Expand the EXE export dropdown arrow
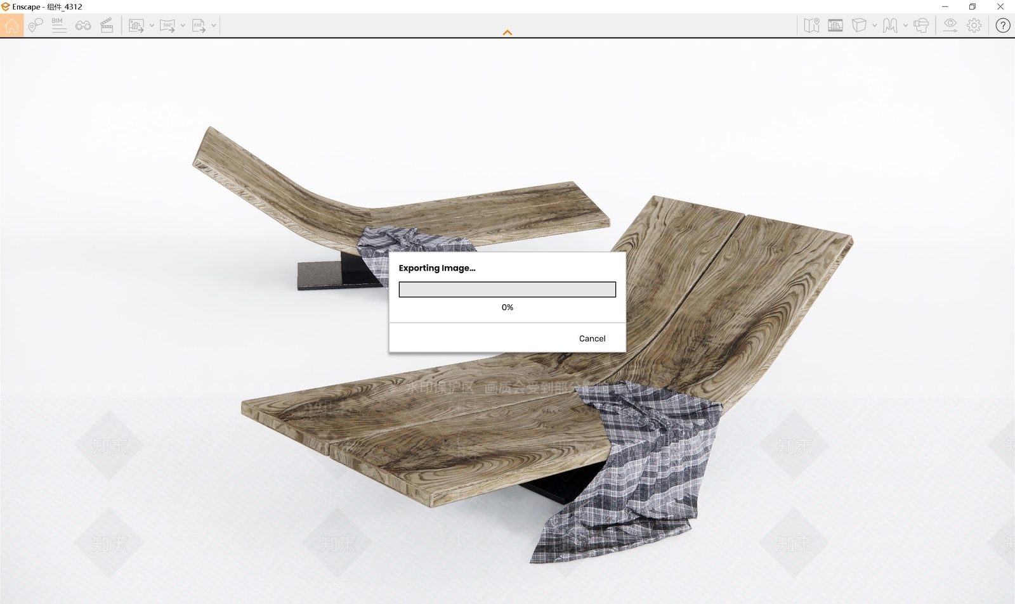Image resolution: width=1015 pixels, height=604 pixels. 214,25
